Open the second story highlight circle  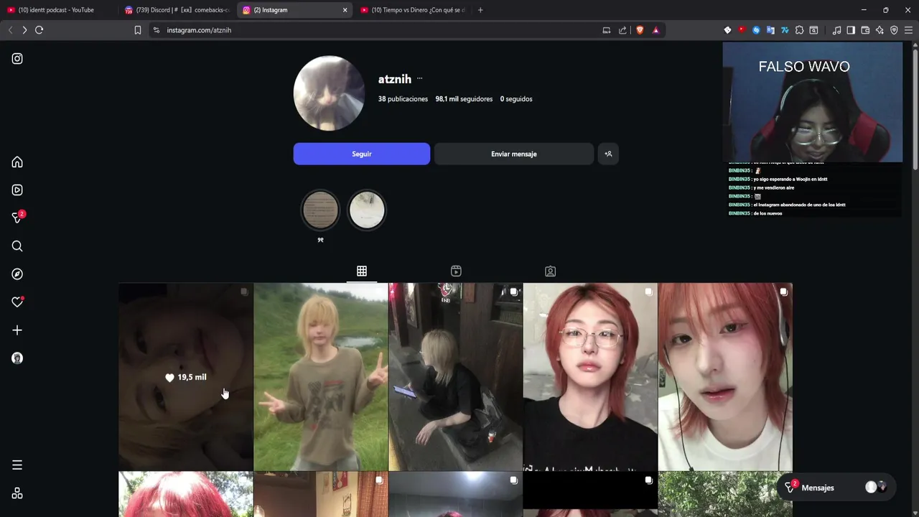coord(367,210)
